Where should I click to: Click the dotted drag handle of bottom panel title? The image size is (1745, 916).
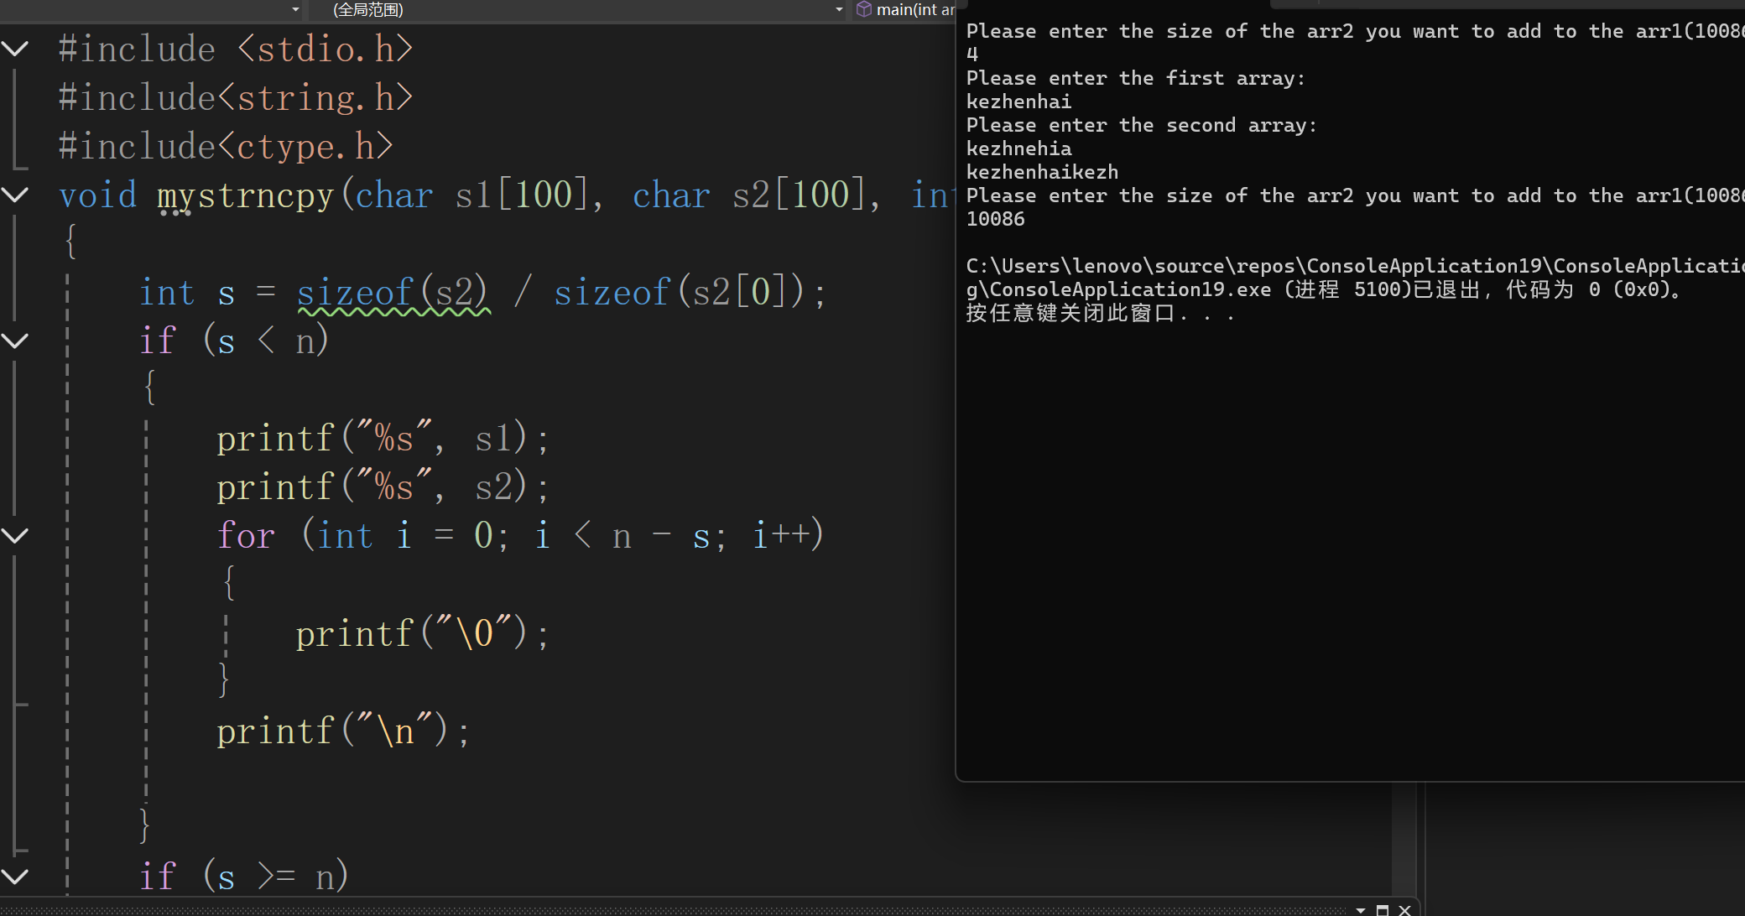point(671,910)
